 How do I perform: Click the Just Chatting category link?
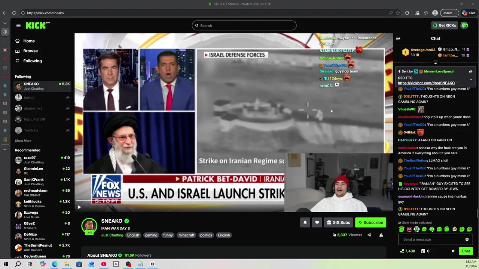click(x=112, y=235)
